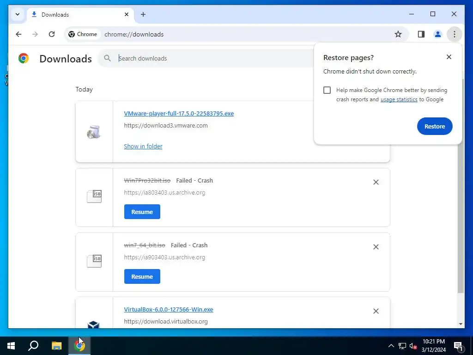Image resolution: width=473 pixels, height=355 pixels.
Task: Click the muted volume tray icon
Action: point(413,346)
